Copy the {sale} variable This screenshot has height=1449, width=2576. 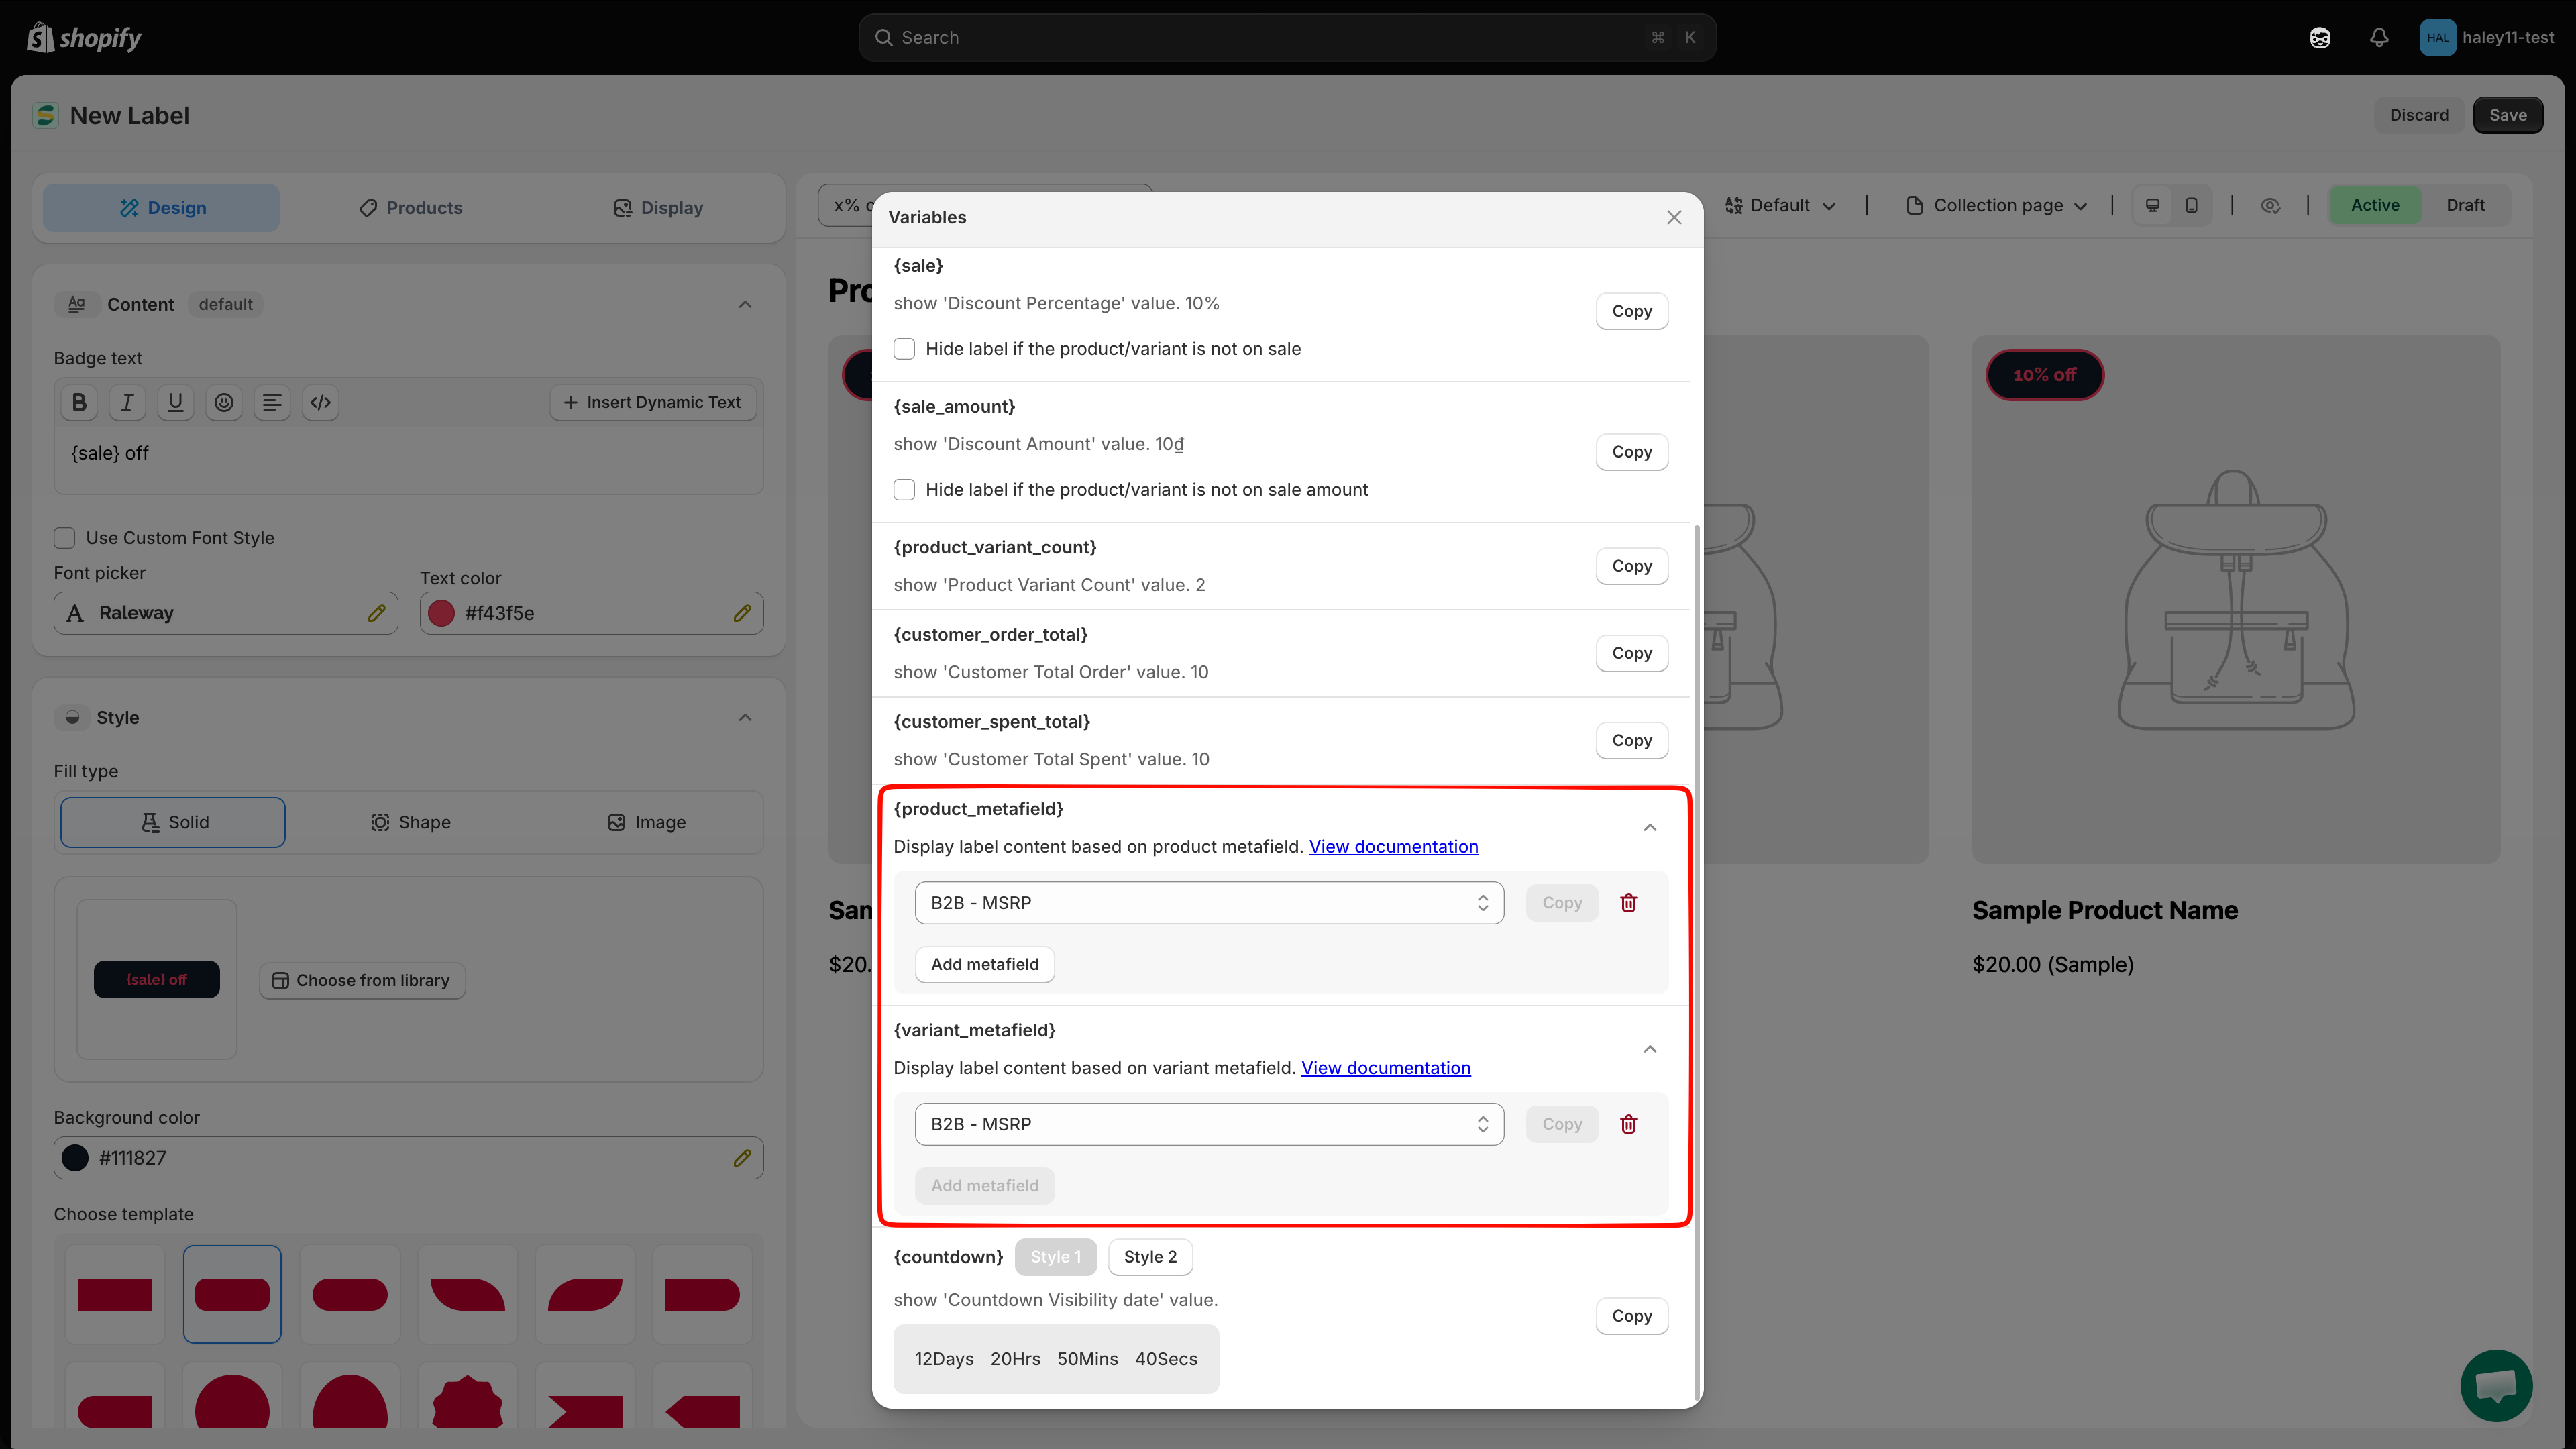click(x=1632, y=311)
